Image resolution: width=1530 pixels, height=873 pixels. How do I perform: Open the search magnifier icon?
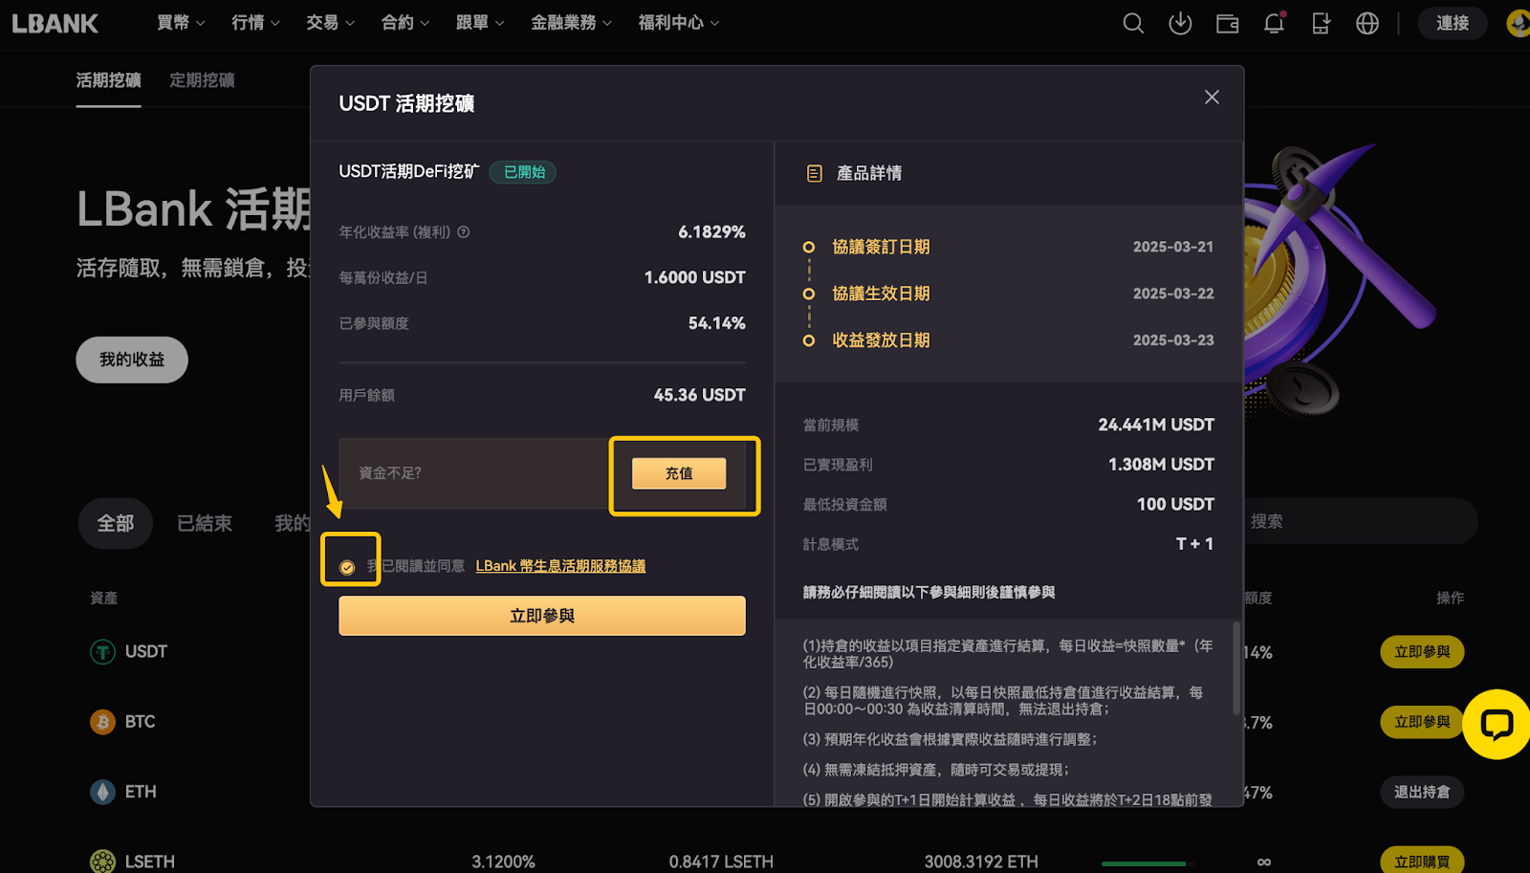pyautogui.click(x=1133, y=23)
